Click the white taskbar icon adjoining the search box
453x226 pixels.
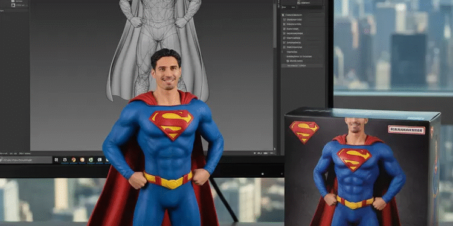pos(56,160)
